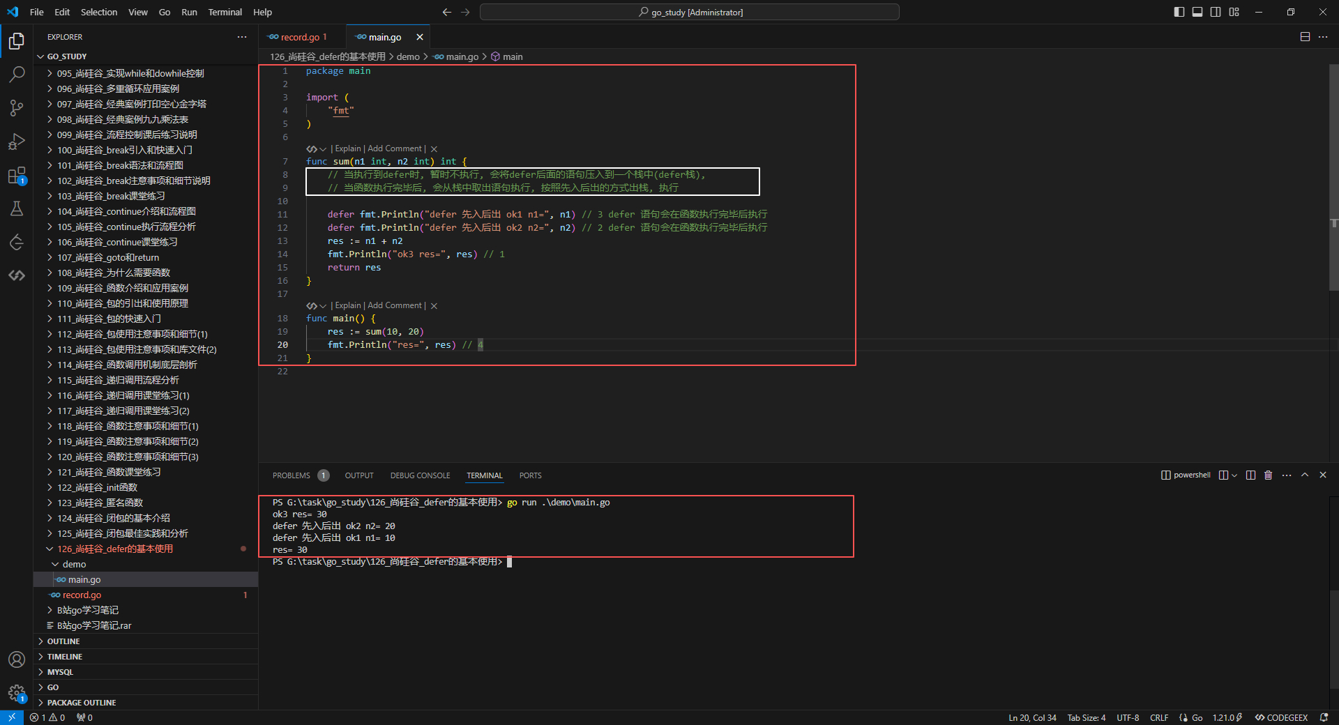
Task: Open the customize layout options
Action: 1234,12
